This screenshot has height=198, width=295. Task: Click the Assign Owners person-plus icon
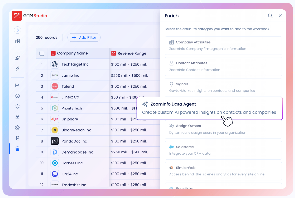coord(171,126)
